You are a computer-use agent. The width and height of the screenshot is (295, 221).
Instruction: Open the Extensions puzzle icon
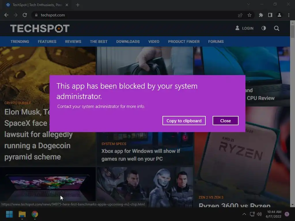point(261,15)
